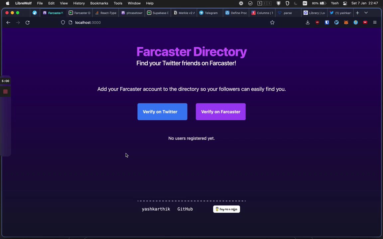Toggle Do Not Disturb moon icon
The width and height of the screenshot is (383, 239).
(x=296, y=3)
